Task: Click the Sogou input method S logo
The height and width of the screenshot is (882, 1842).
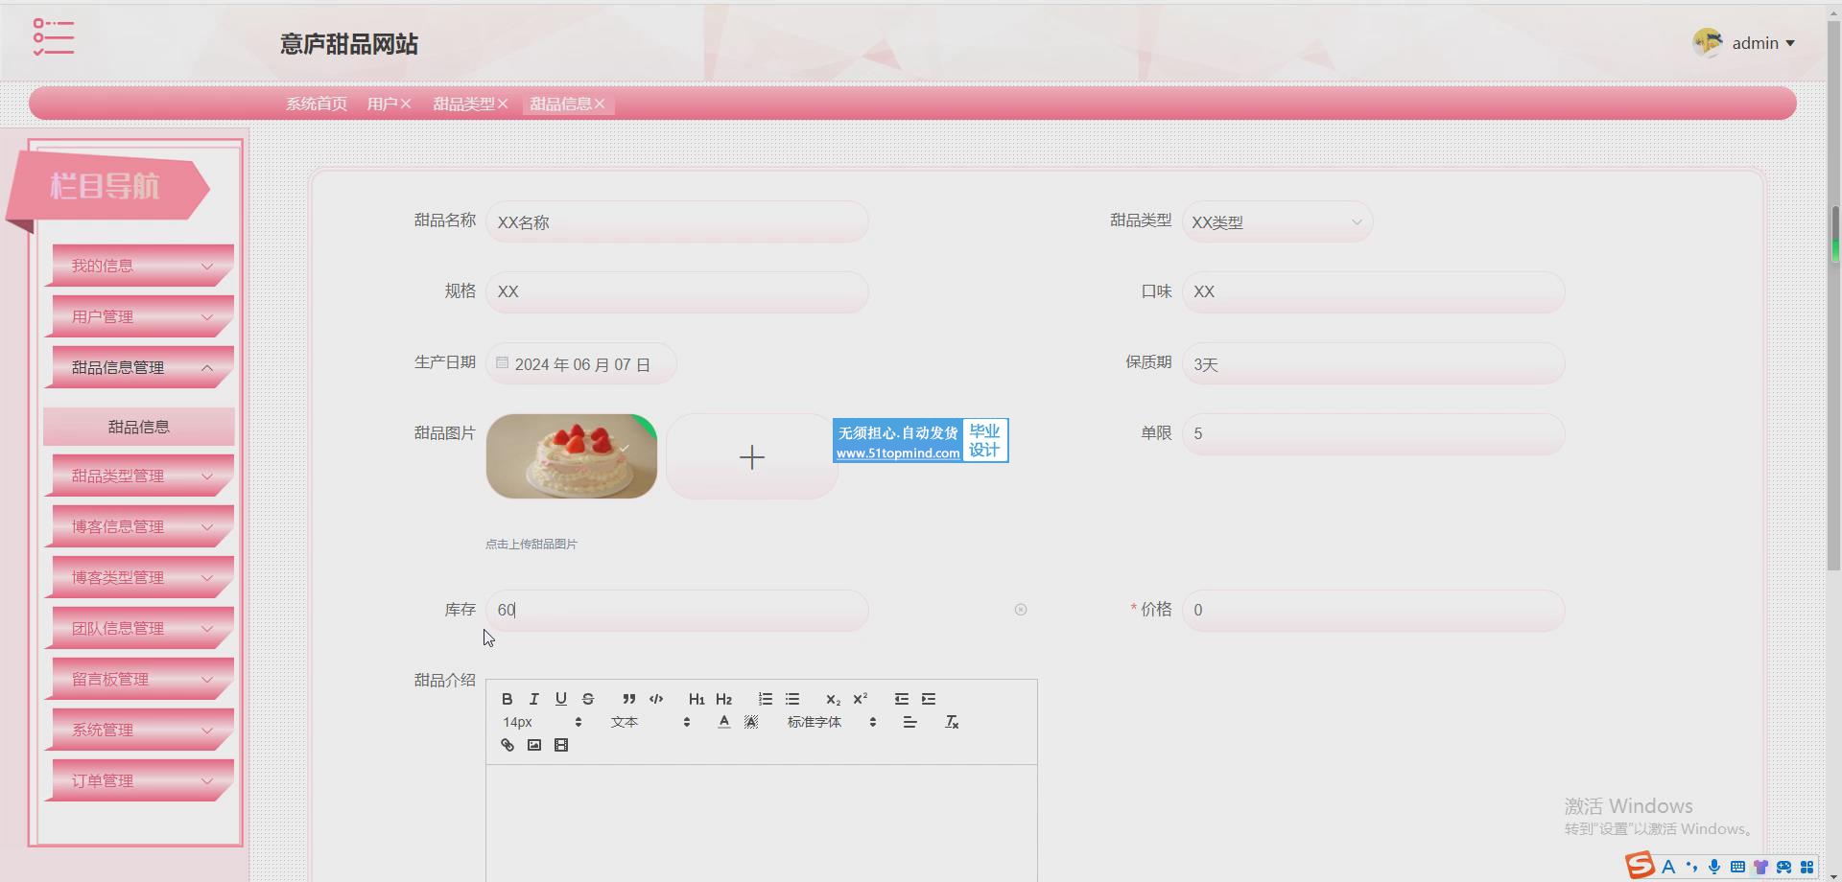Action: pos(1640,865)
